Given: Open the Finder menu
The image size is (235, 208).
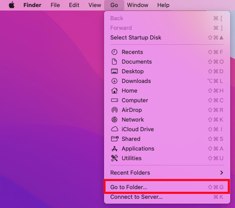Looking at the screenshot, I should point(32,5).
